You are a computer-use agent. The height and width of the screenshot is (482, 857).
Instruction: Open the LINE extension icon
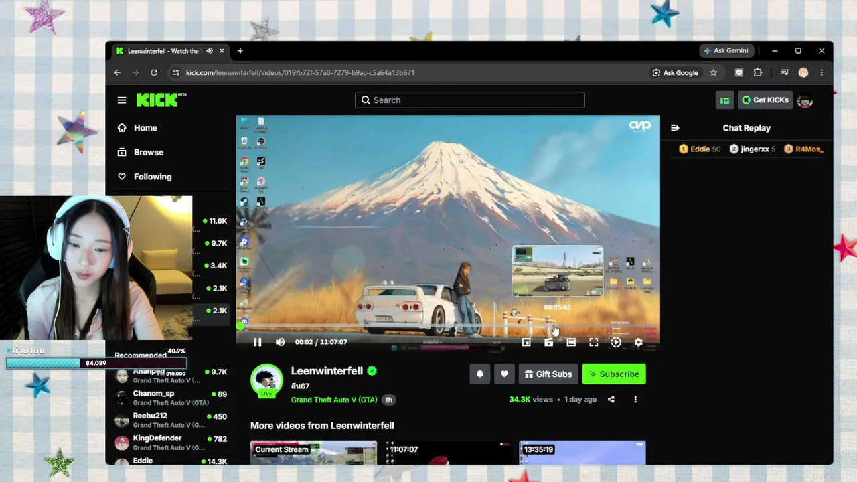tap(739, 72)
